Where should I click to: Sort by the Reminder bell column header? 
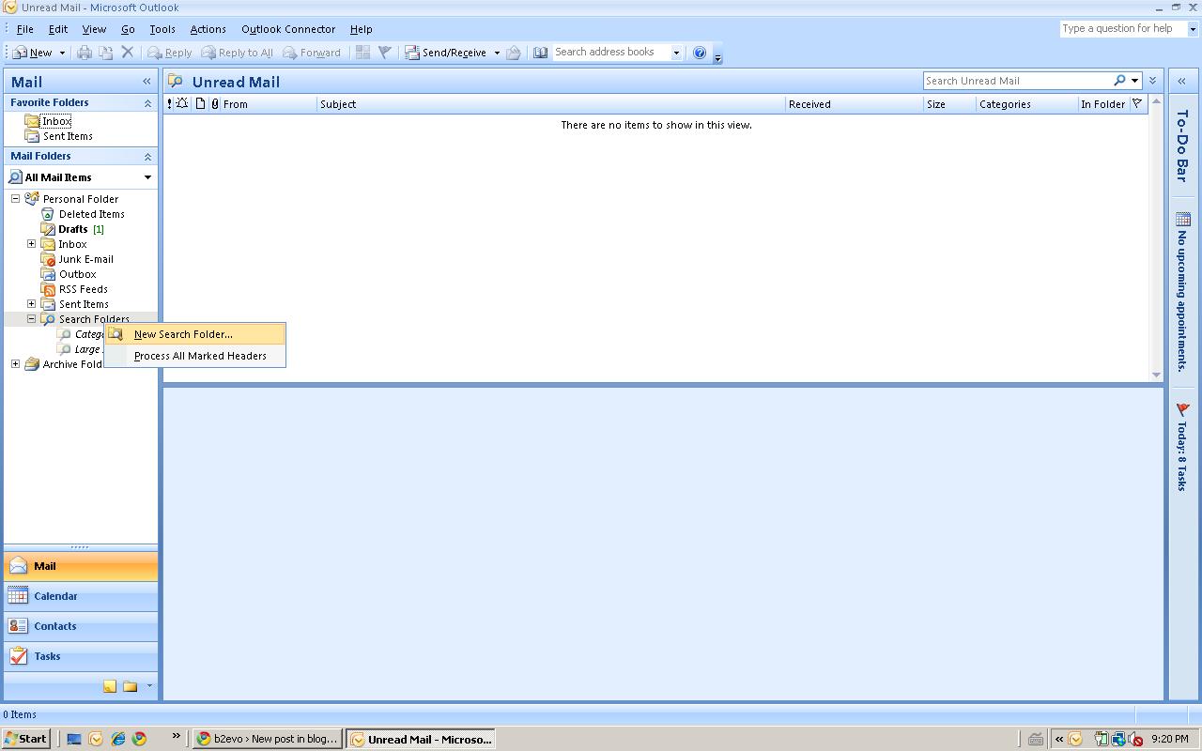(182, 104)
